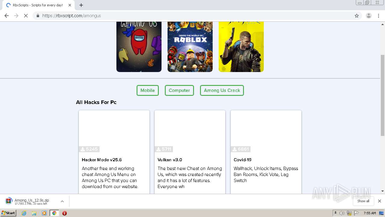Open the Hacker Mode v25.6 title
385x217 pixels.
coord(102,160)
